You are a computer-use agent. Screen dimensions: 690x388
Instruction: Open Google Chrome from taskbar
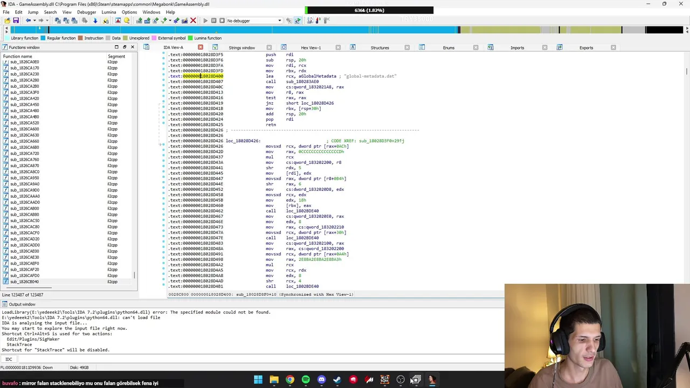(290, 379)
